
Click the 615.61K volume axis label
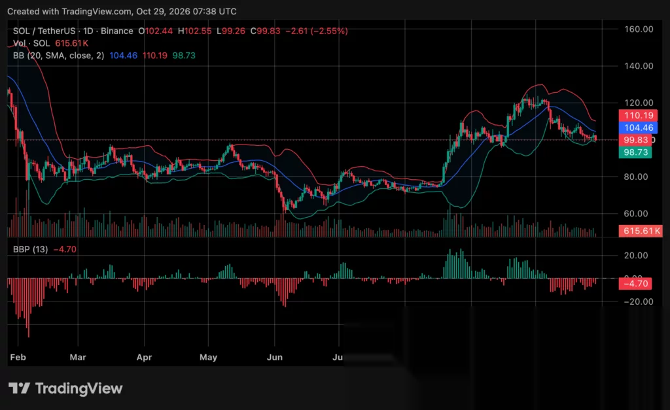(x=641, y=231)
